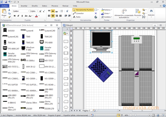Switch to the Datos tab

44,6
